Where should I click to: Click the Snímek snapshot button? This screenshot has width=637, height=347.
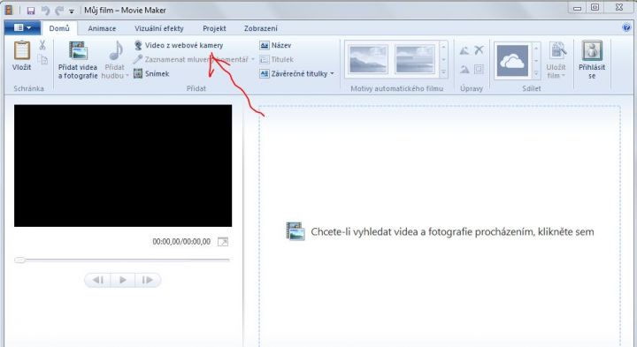pos(151,74)
